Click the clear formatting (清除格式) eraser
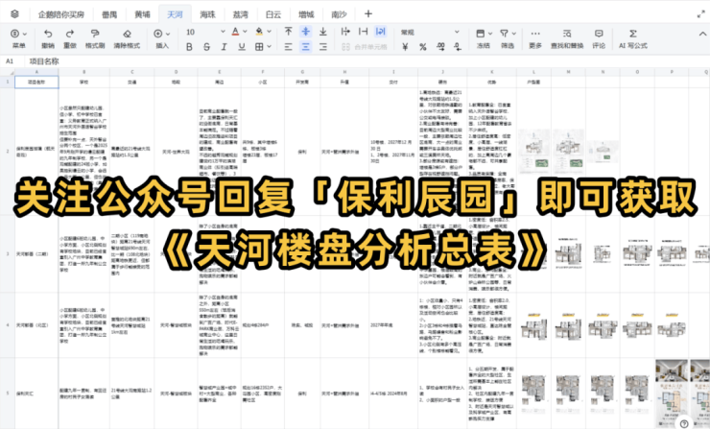Viewport: 710px width, 429px height. click(125, 33)
